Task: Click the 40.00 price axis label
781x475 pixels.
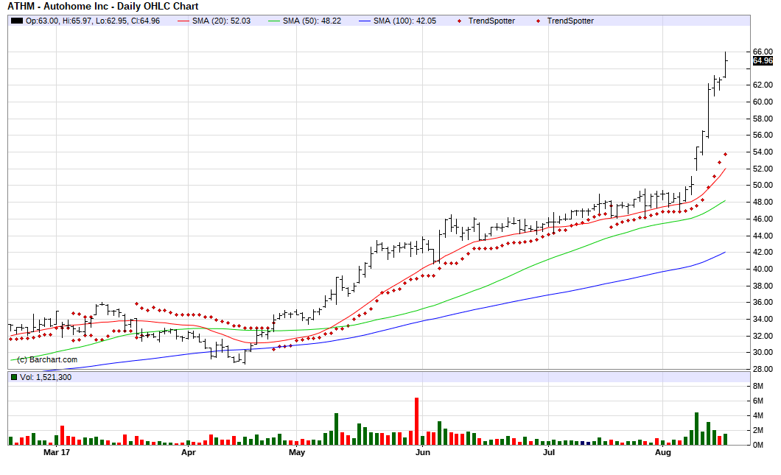Action: 763,269
